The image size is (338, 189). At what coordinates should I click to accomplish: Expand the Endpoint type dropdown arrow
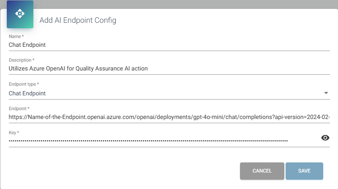click(326, 93)
